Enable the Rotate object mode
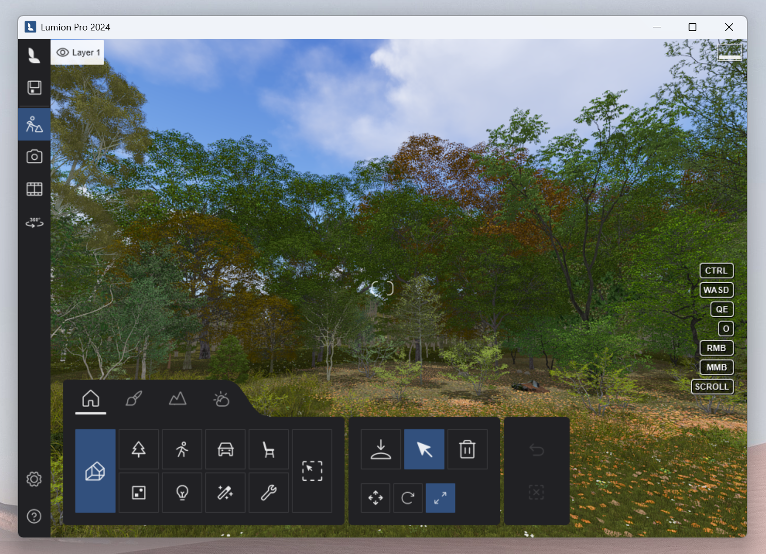This screenshot has width=766, height=554. pos(408,498)
